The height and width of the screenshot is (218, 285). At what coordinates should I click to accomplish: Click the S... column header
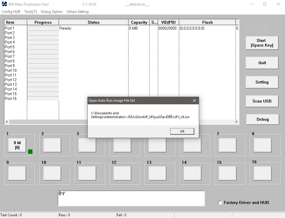click(x=154, y=22)
